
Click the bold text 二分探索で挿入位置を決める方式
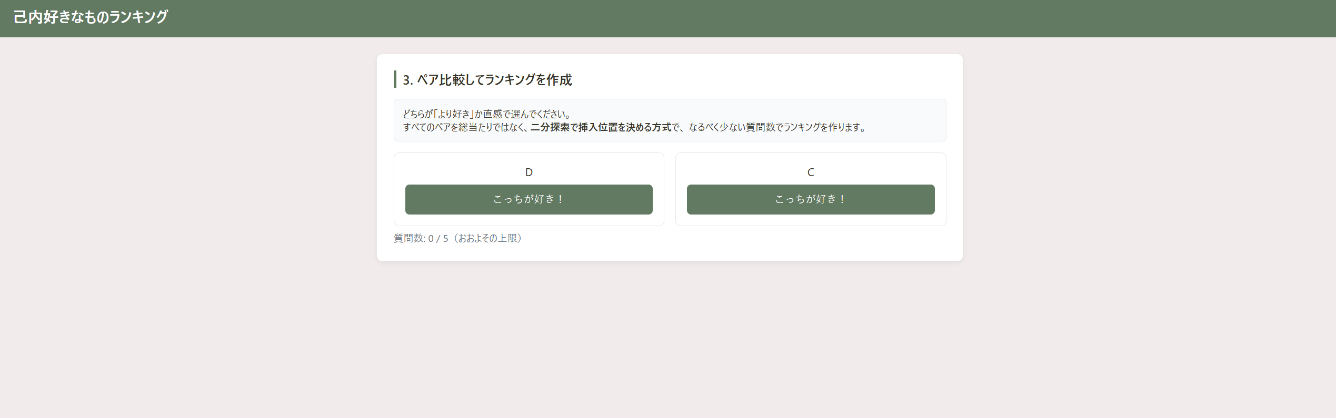[x=600, y=127]
